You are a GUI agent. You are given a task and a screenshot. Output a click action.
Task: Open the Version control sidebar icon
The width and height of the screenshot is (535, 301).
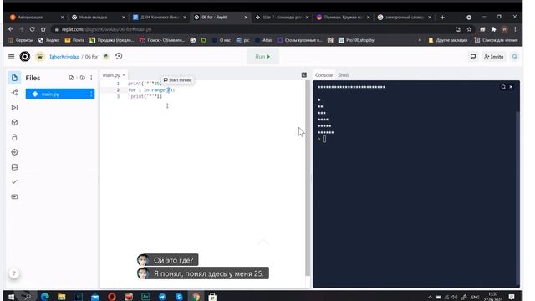tap(14, 93)
